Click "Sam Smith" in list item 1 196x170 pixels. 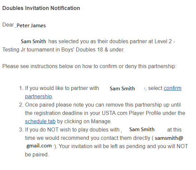pos(122,89)
